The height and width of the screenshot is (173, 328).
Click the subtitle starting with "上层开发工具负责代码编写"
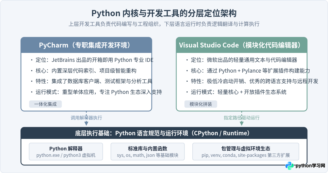(164, 24)
